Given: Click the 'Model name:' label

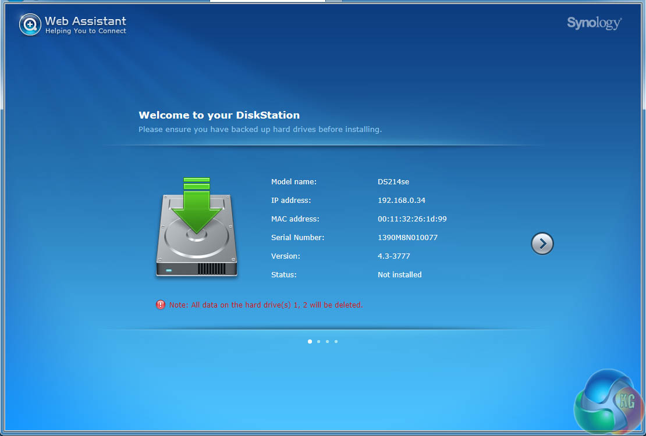Looking at the screenshot, I should (294, 181).
